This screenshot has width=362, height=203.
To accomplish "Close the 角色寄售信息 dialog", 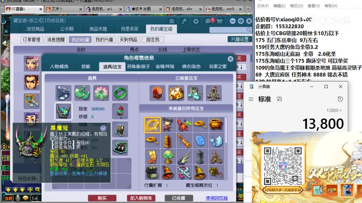I will 230,59.
